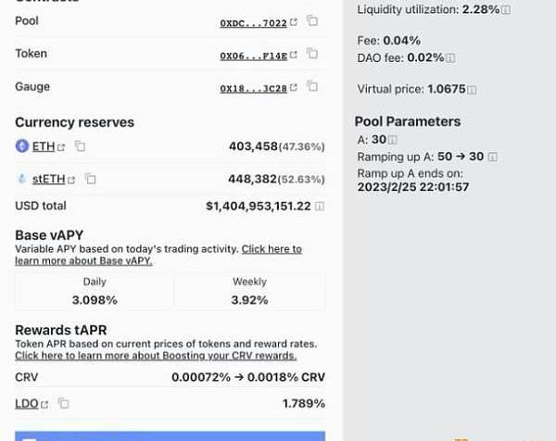Follow the stETH currency link
This screenshot has width=556, height=441.
pos(55,179)
